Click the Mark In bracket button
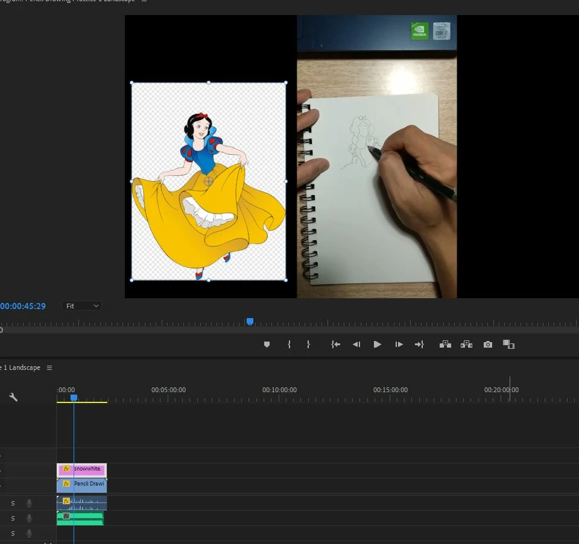The image size is (579, 544). (289, 345)
